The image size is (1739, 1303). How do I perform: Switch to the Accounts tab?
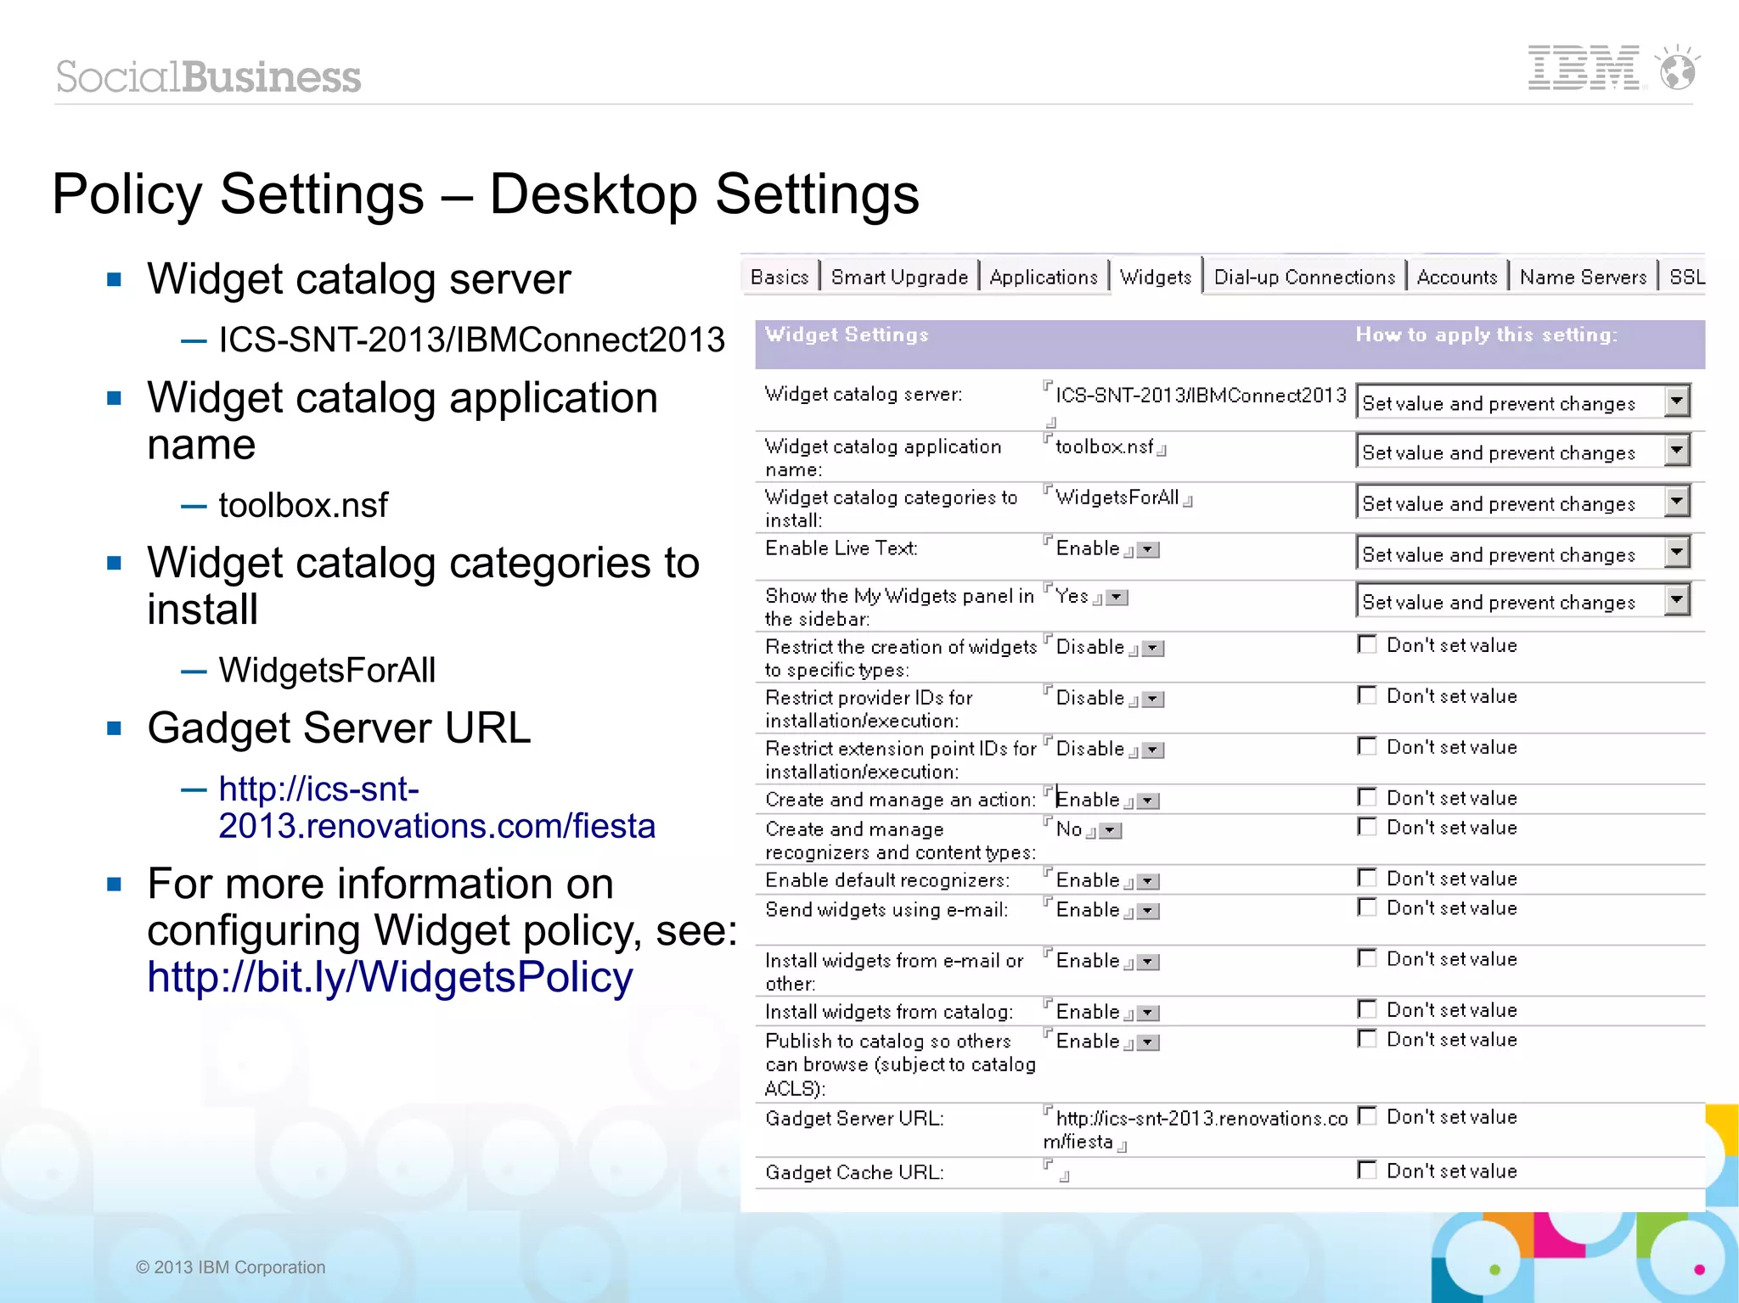pyautogui.click(x=1457, y=277)
